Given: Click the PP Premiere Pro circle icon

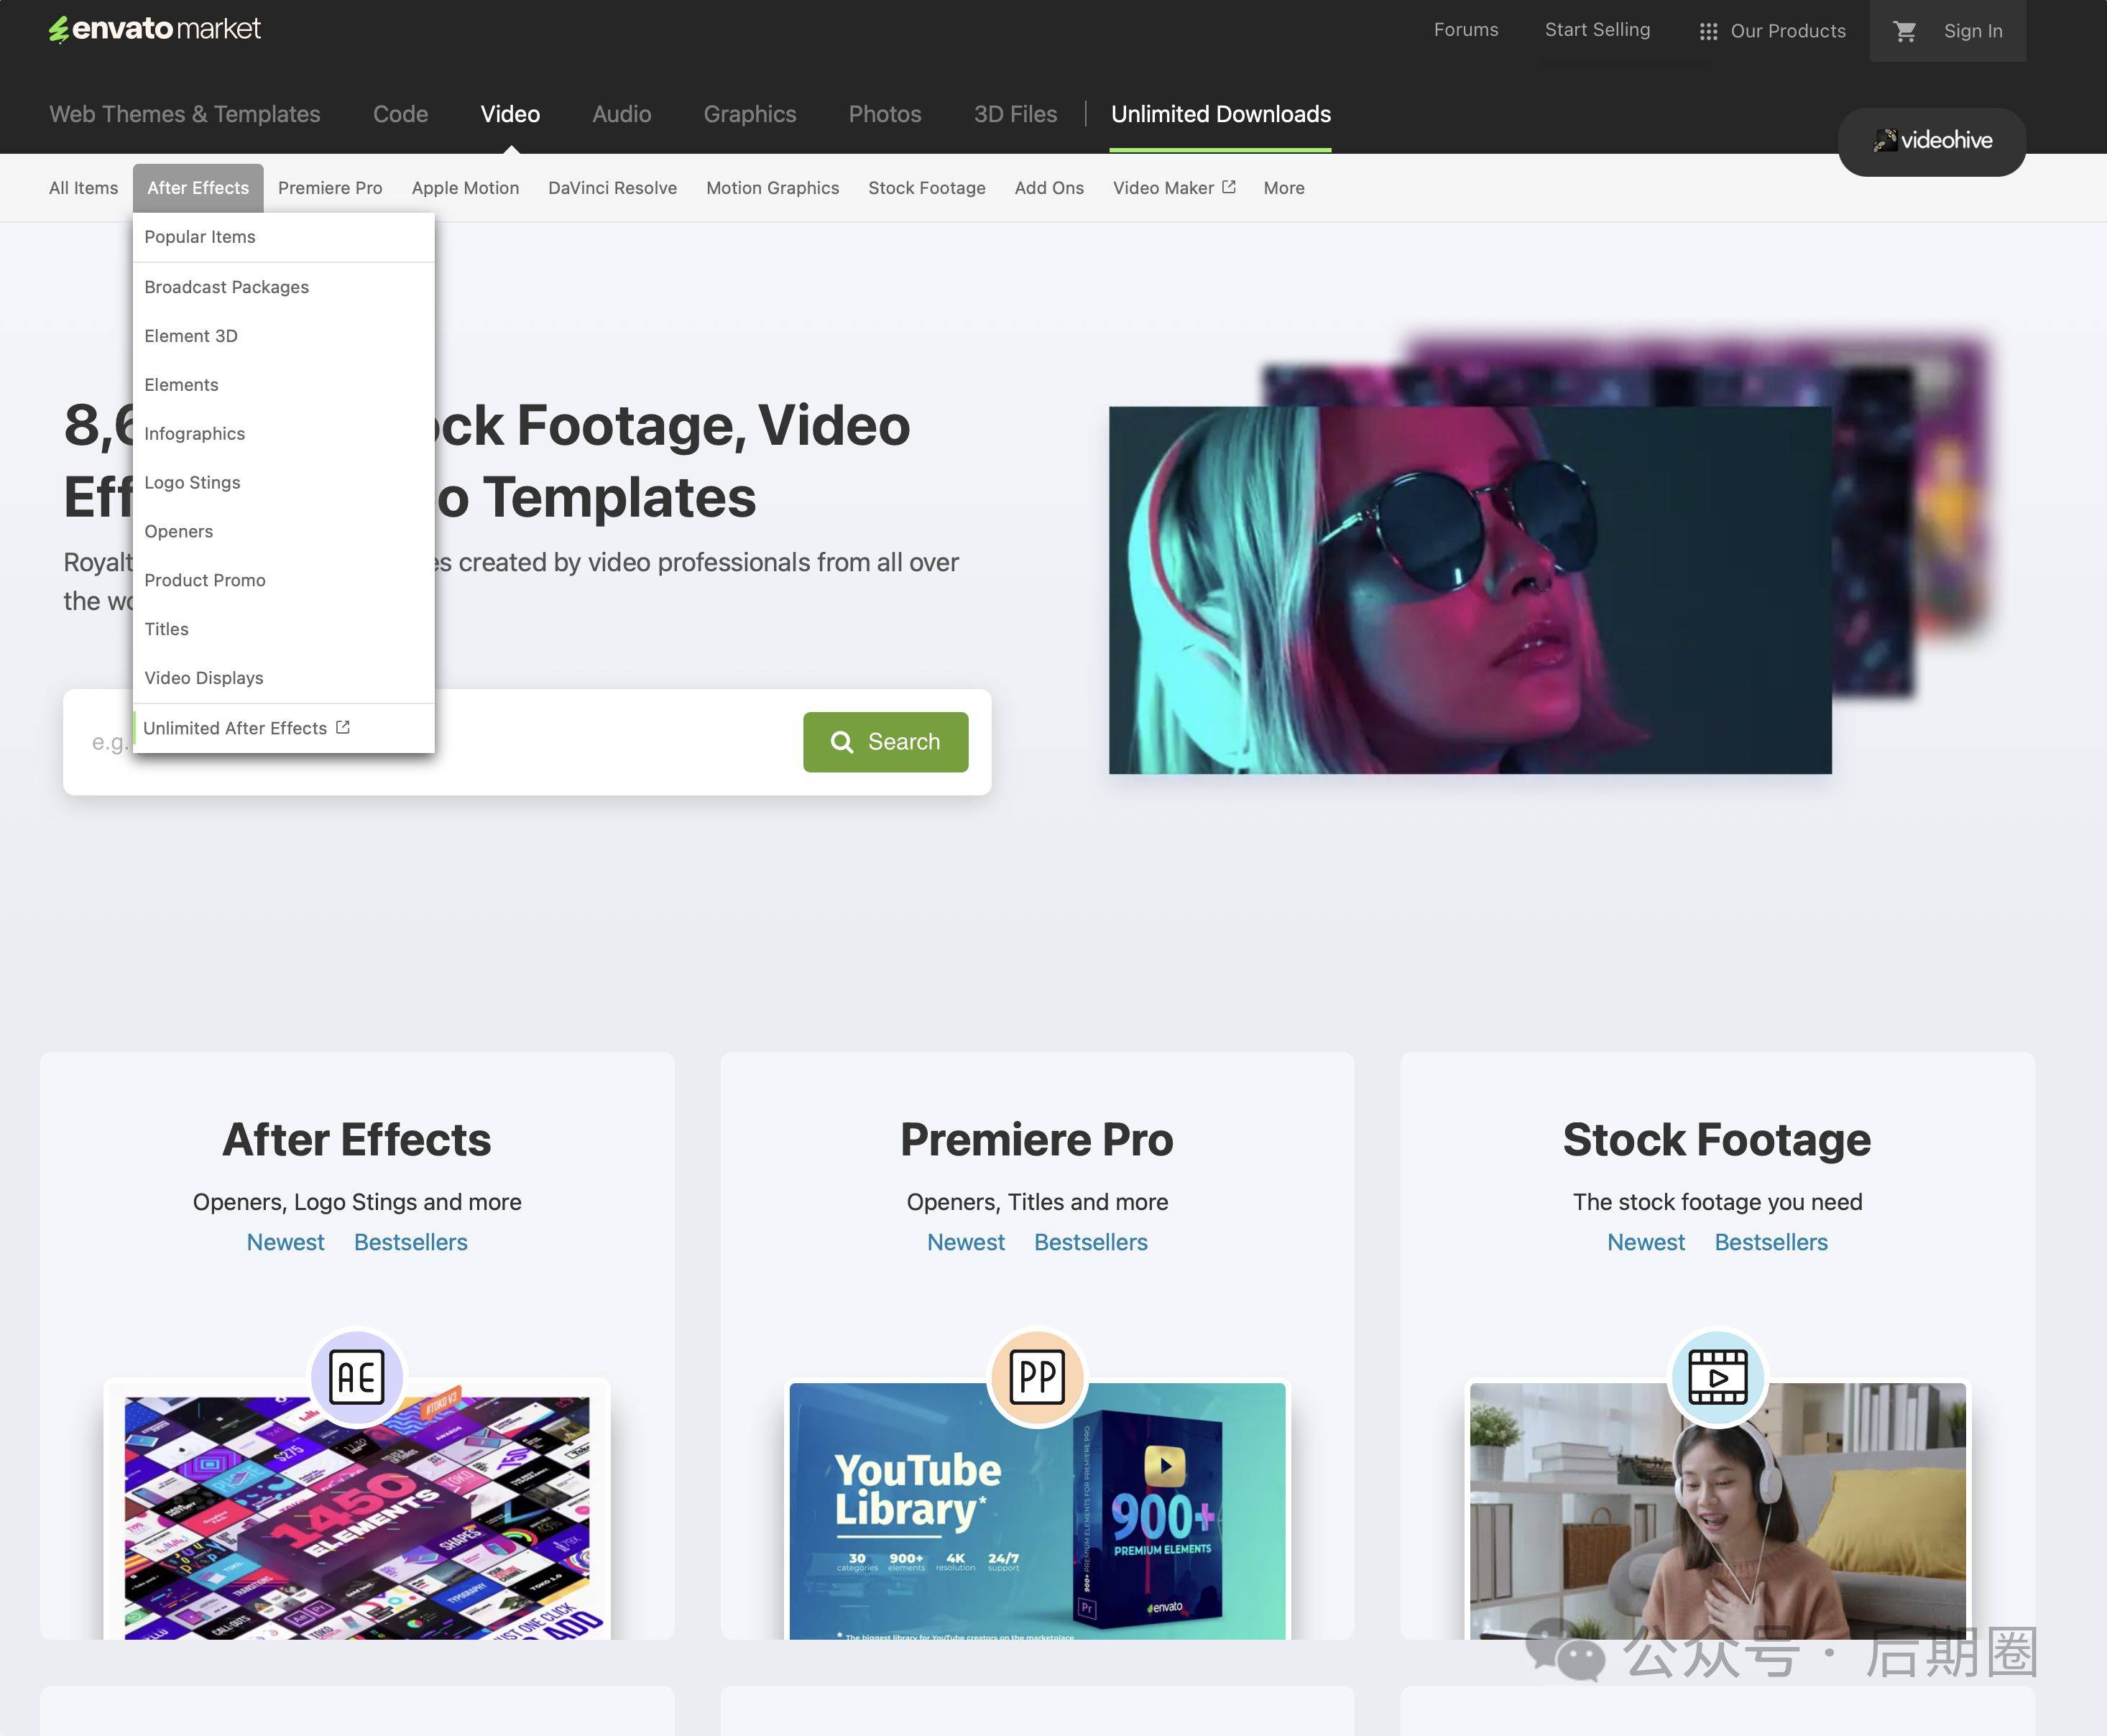Looking at the screenshot, I should click(x=1037, y=1377).
